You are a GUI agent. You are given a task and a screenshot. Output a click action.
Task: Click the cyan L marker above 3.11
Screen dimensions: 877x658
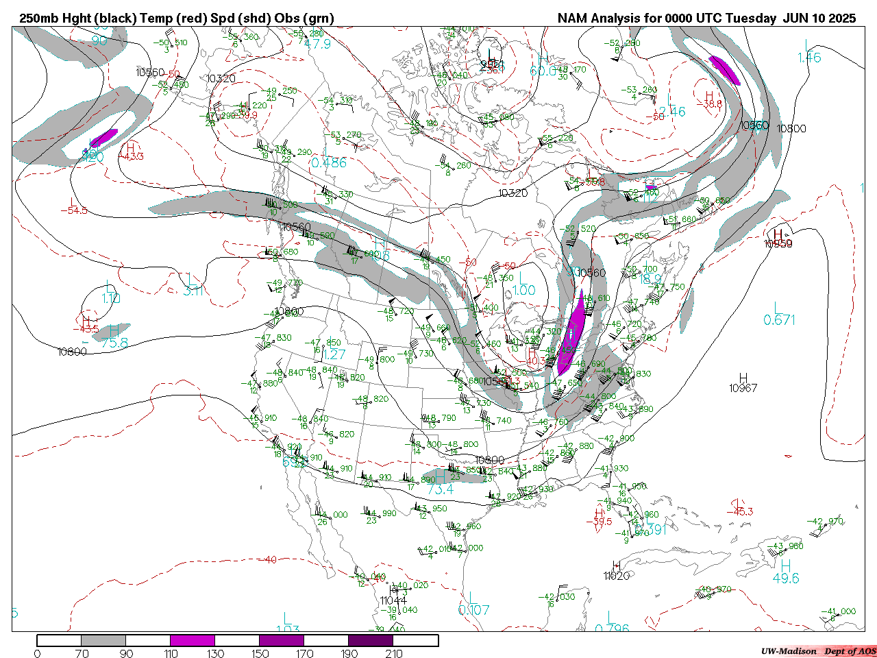click(190, 278)
